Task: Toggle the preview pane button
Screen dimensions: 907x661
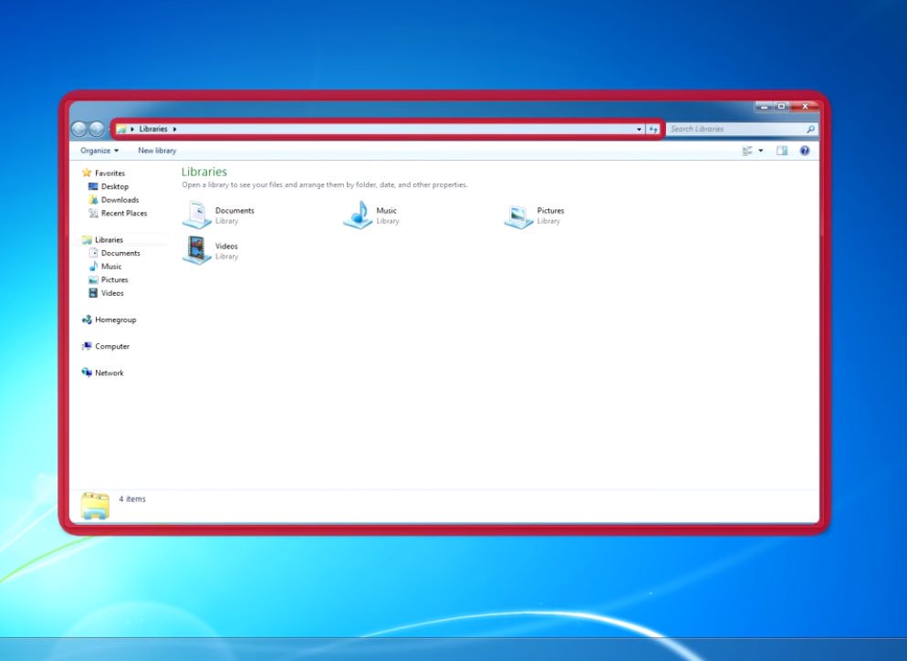Action: click(x=782, y=151)
